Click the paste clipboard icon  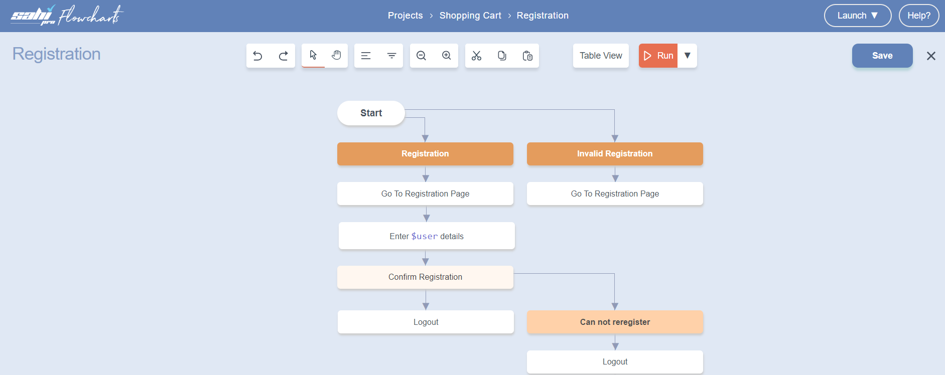[527, 56]
